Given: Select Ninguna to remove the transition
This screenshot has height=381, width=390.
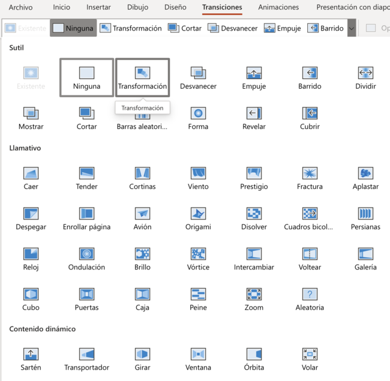Looking at the screenshot, I should (86, 77).
